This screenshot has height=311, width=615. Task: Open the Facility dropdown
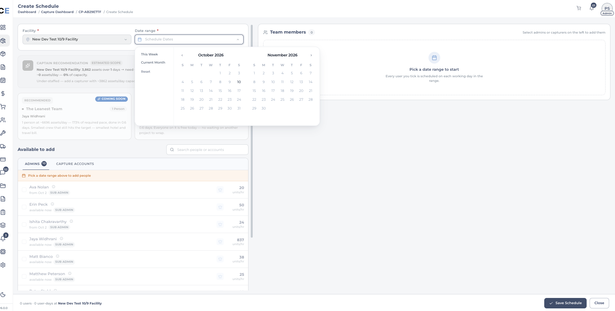click(x=77, y=39)
